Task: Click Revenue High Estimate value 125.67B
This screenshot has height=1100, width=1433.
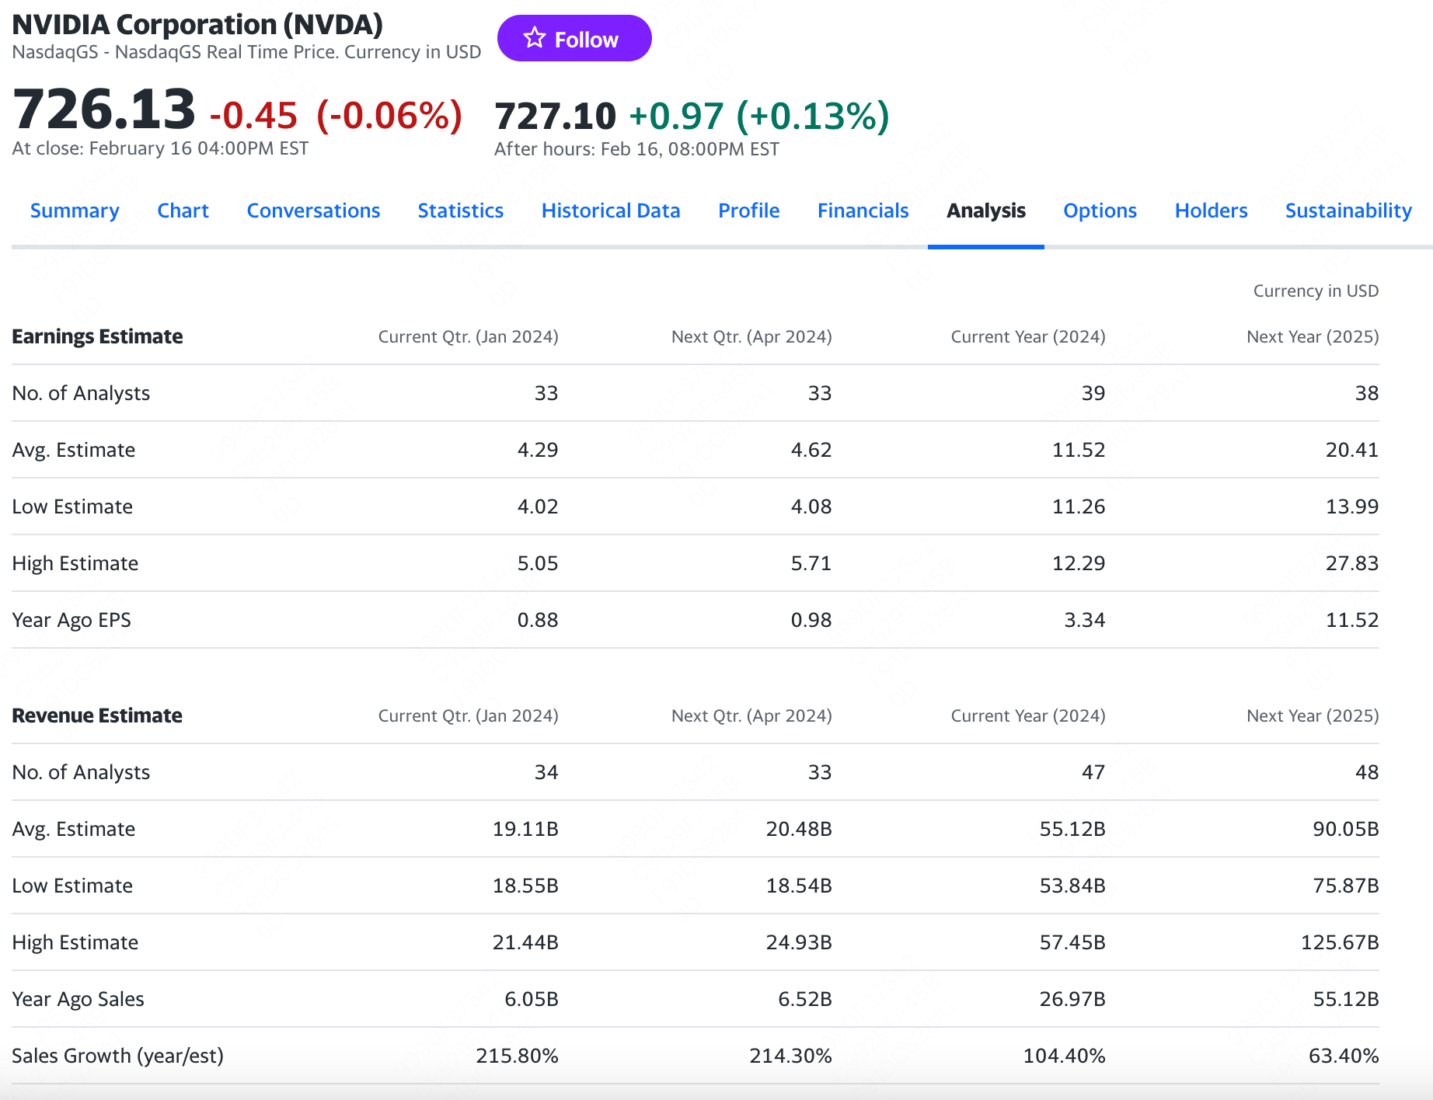Action: [x=1340, y=942]
